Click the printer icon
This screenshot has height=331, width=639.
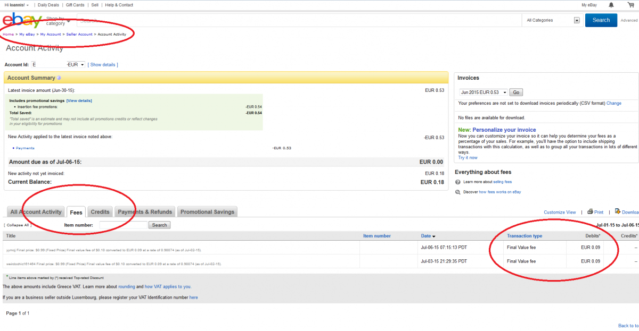(x=590, y=211)
